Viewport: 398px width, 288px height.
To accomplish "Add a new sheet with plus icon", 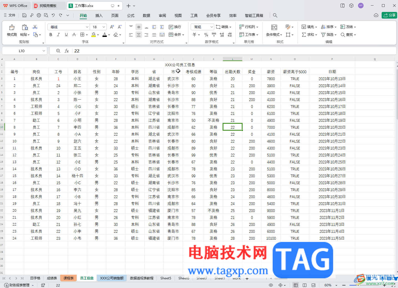I will (247, 278).
